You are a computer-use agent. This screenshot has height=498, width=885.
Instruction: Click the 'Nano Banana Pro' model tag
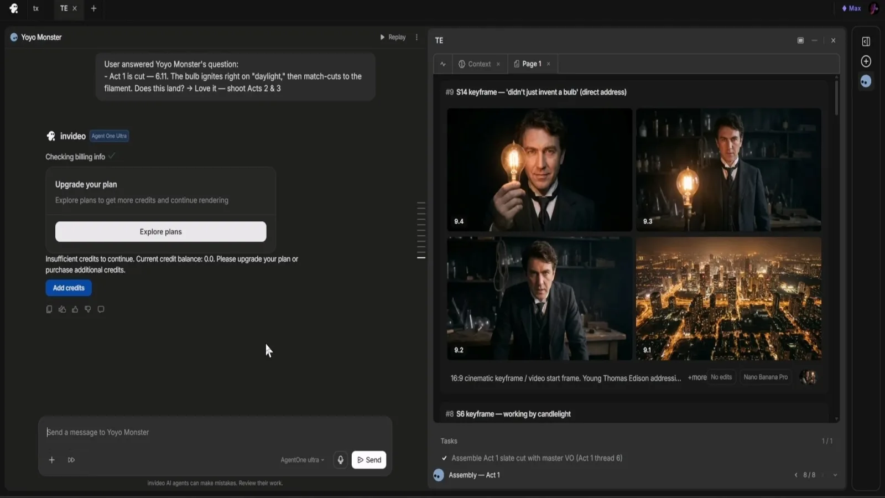(x=766, y=377)
